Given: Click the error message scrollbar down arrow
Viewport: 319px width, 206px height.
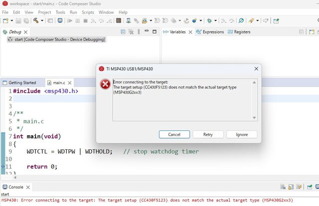Looking at the screenshot, I should pyautogui.click(x=254, y=118).
